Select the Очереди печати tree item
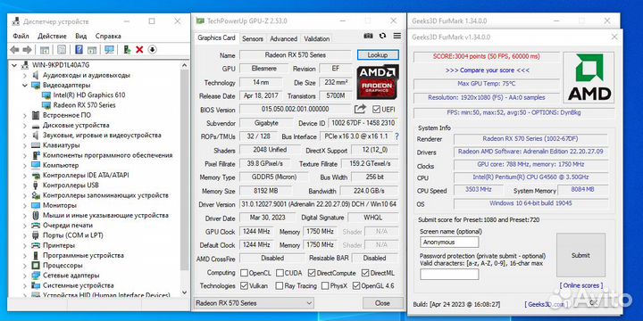Viewport: 643px width, 321px height. tap(68, 226)
